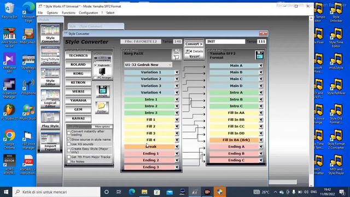The height and width of the screenshot is (197, 350).
Task: Click the Details button
Action: [194, 51]
